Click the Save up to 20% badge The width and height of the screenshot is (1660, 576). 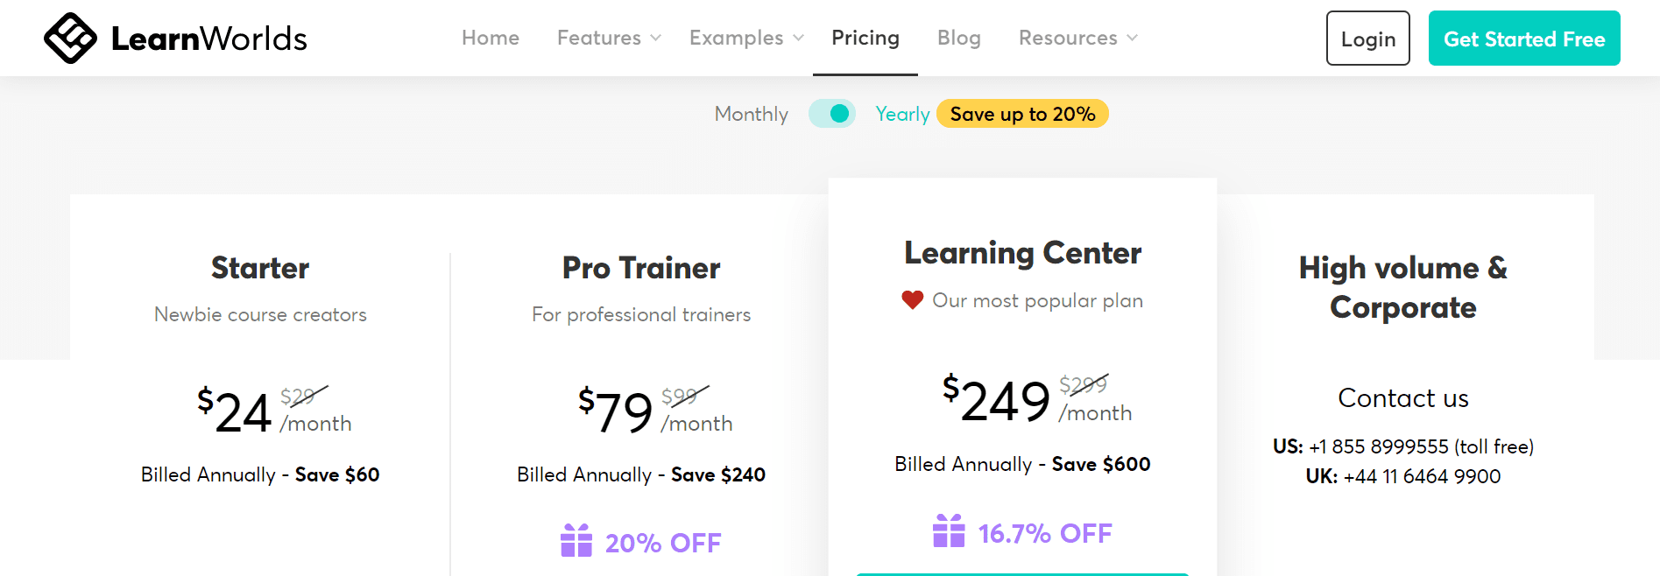click(1022, 114)
